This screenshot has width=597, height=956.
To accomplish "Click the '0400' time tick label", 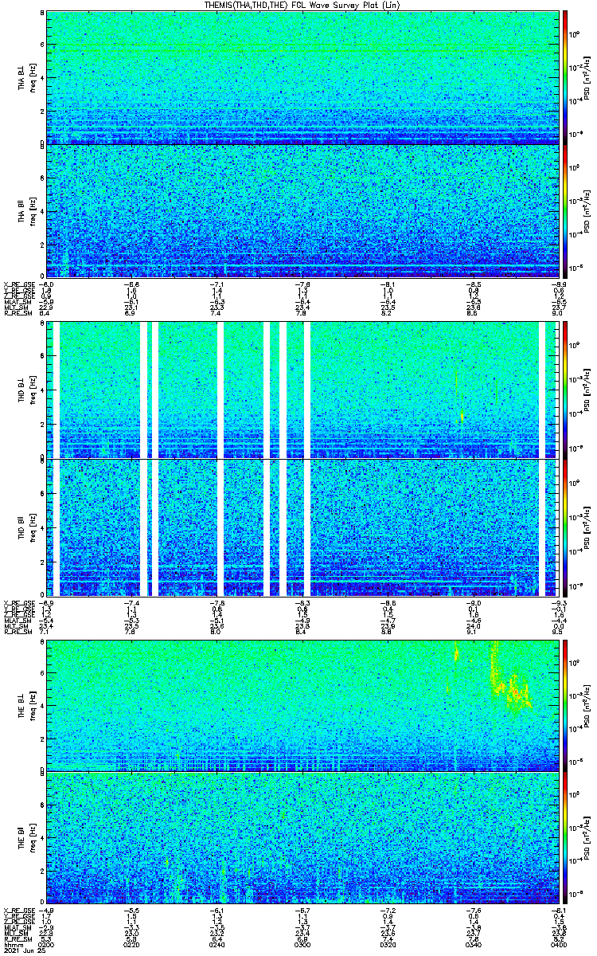I will [x=558, y=944].
